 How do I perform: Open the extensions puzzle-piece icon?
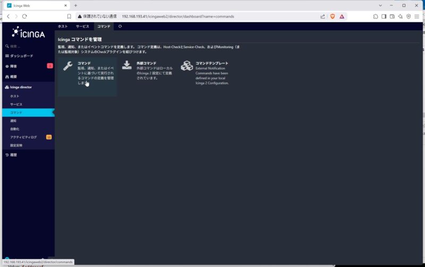pyautogui.click(x=376, y=16)
